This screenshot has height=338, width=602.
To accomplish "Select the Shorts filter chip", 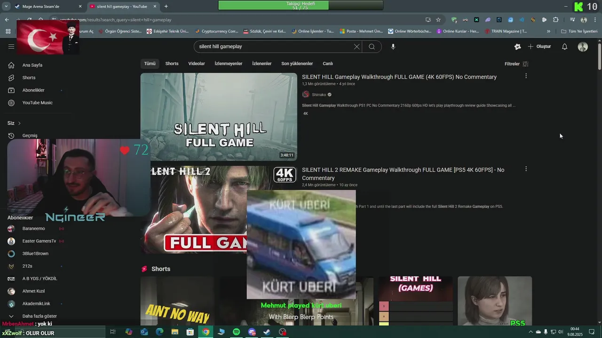I will coord(172,63).
